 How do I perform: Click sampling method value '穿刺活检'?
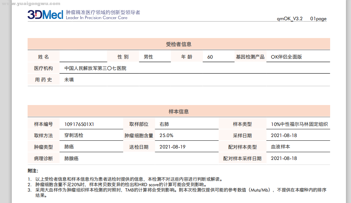[x=74, y=135]
